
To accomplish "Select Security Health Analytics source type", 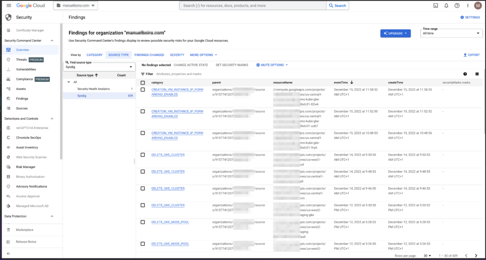I will pos(99,89).
